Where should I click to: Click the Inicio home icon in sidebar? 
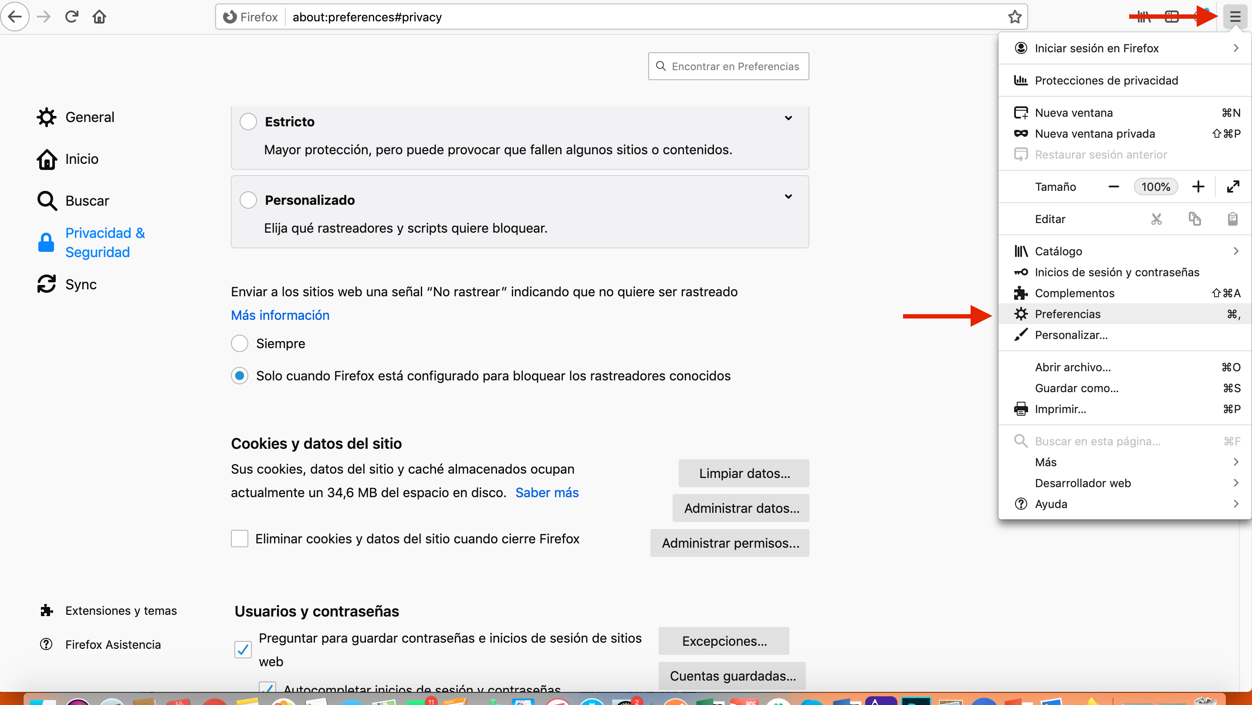pos(46,159)
